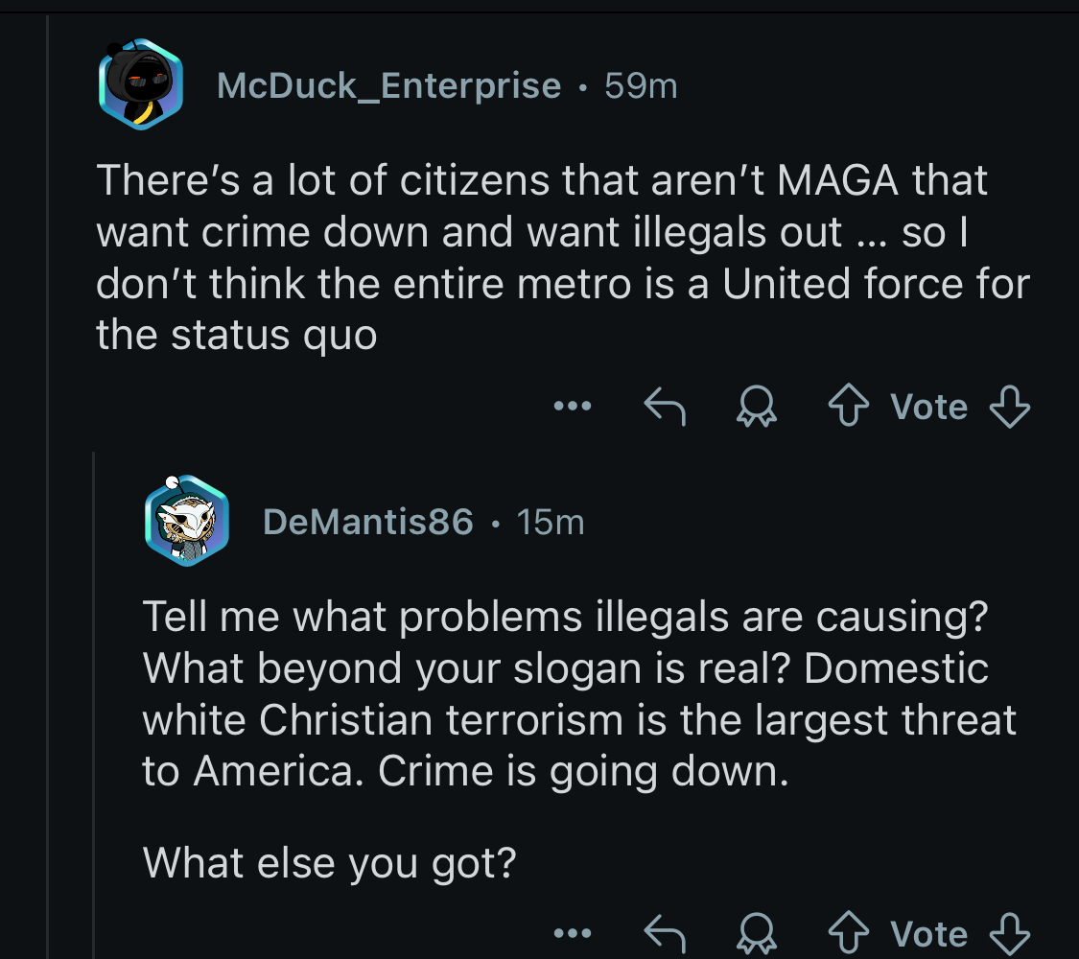This screenshot has width=1079, height=959.
Task: Click the 15m timestamp on DeMantis86's comment
Action: (550, 522)
